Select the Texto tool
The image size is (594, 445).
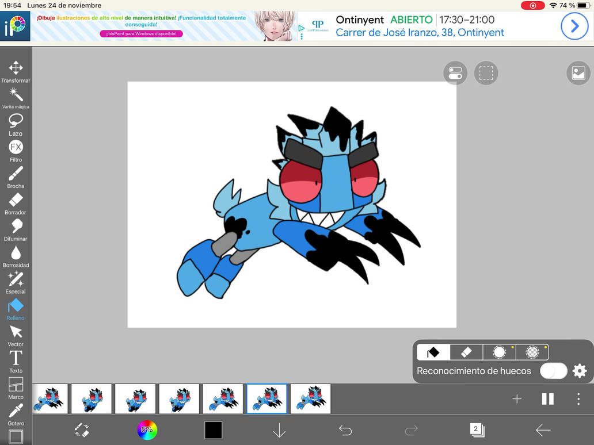click(16, 362)
